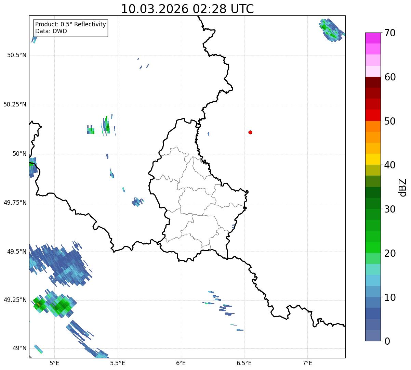Click the 5°E longitude label
The width and height of the screenshot is (411, 370).
pyautogui.click(x=54, y=363)
